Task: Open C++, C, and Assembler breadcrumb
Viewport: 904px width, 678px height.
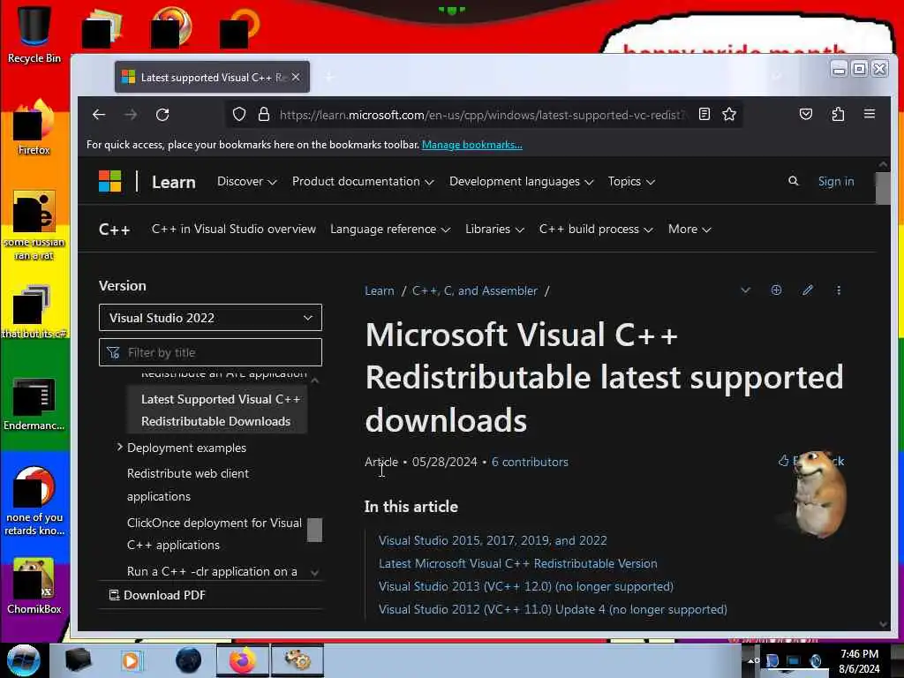Action: point(474,290)
